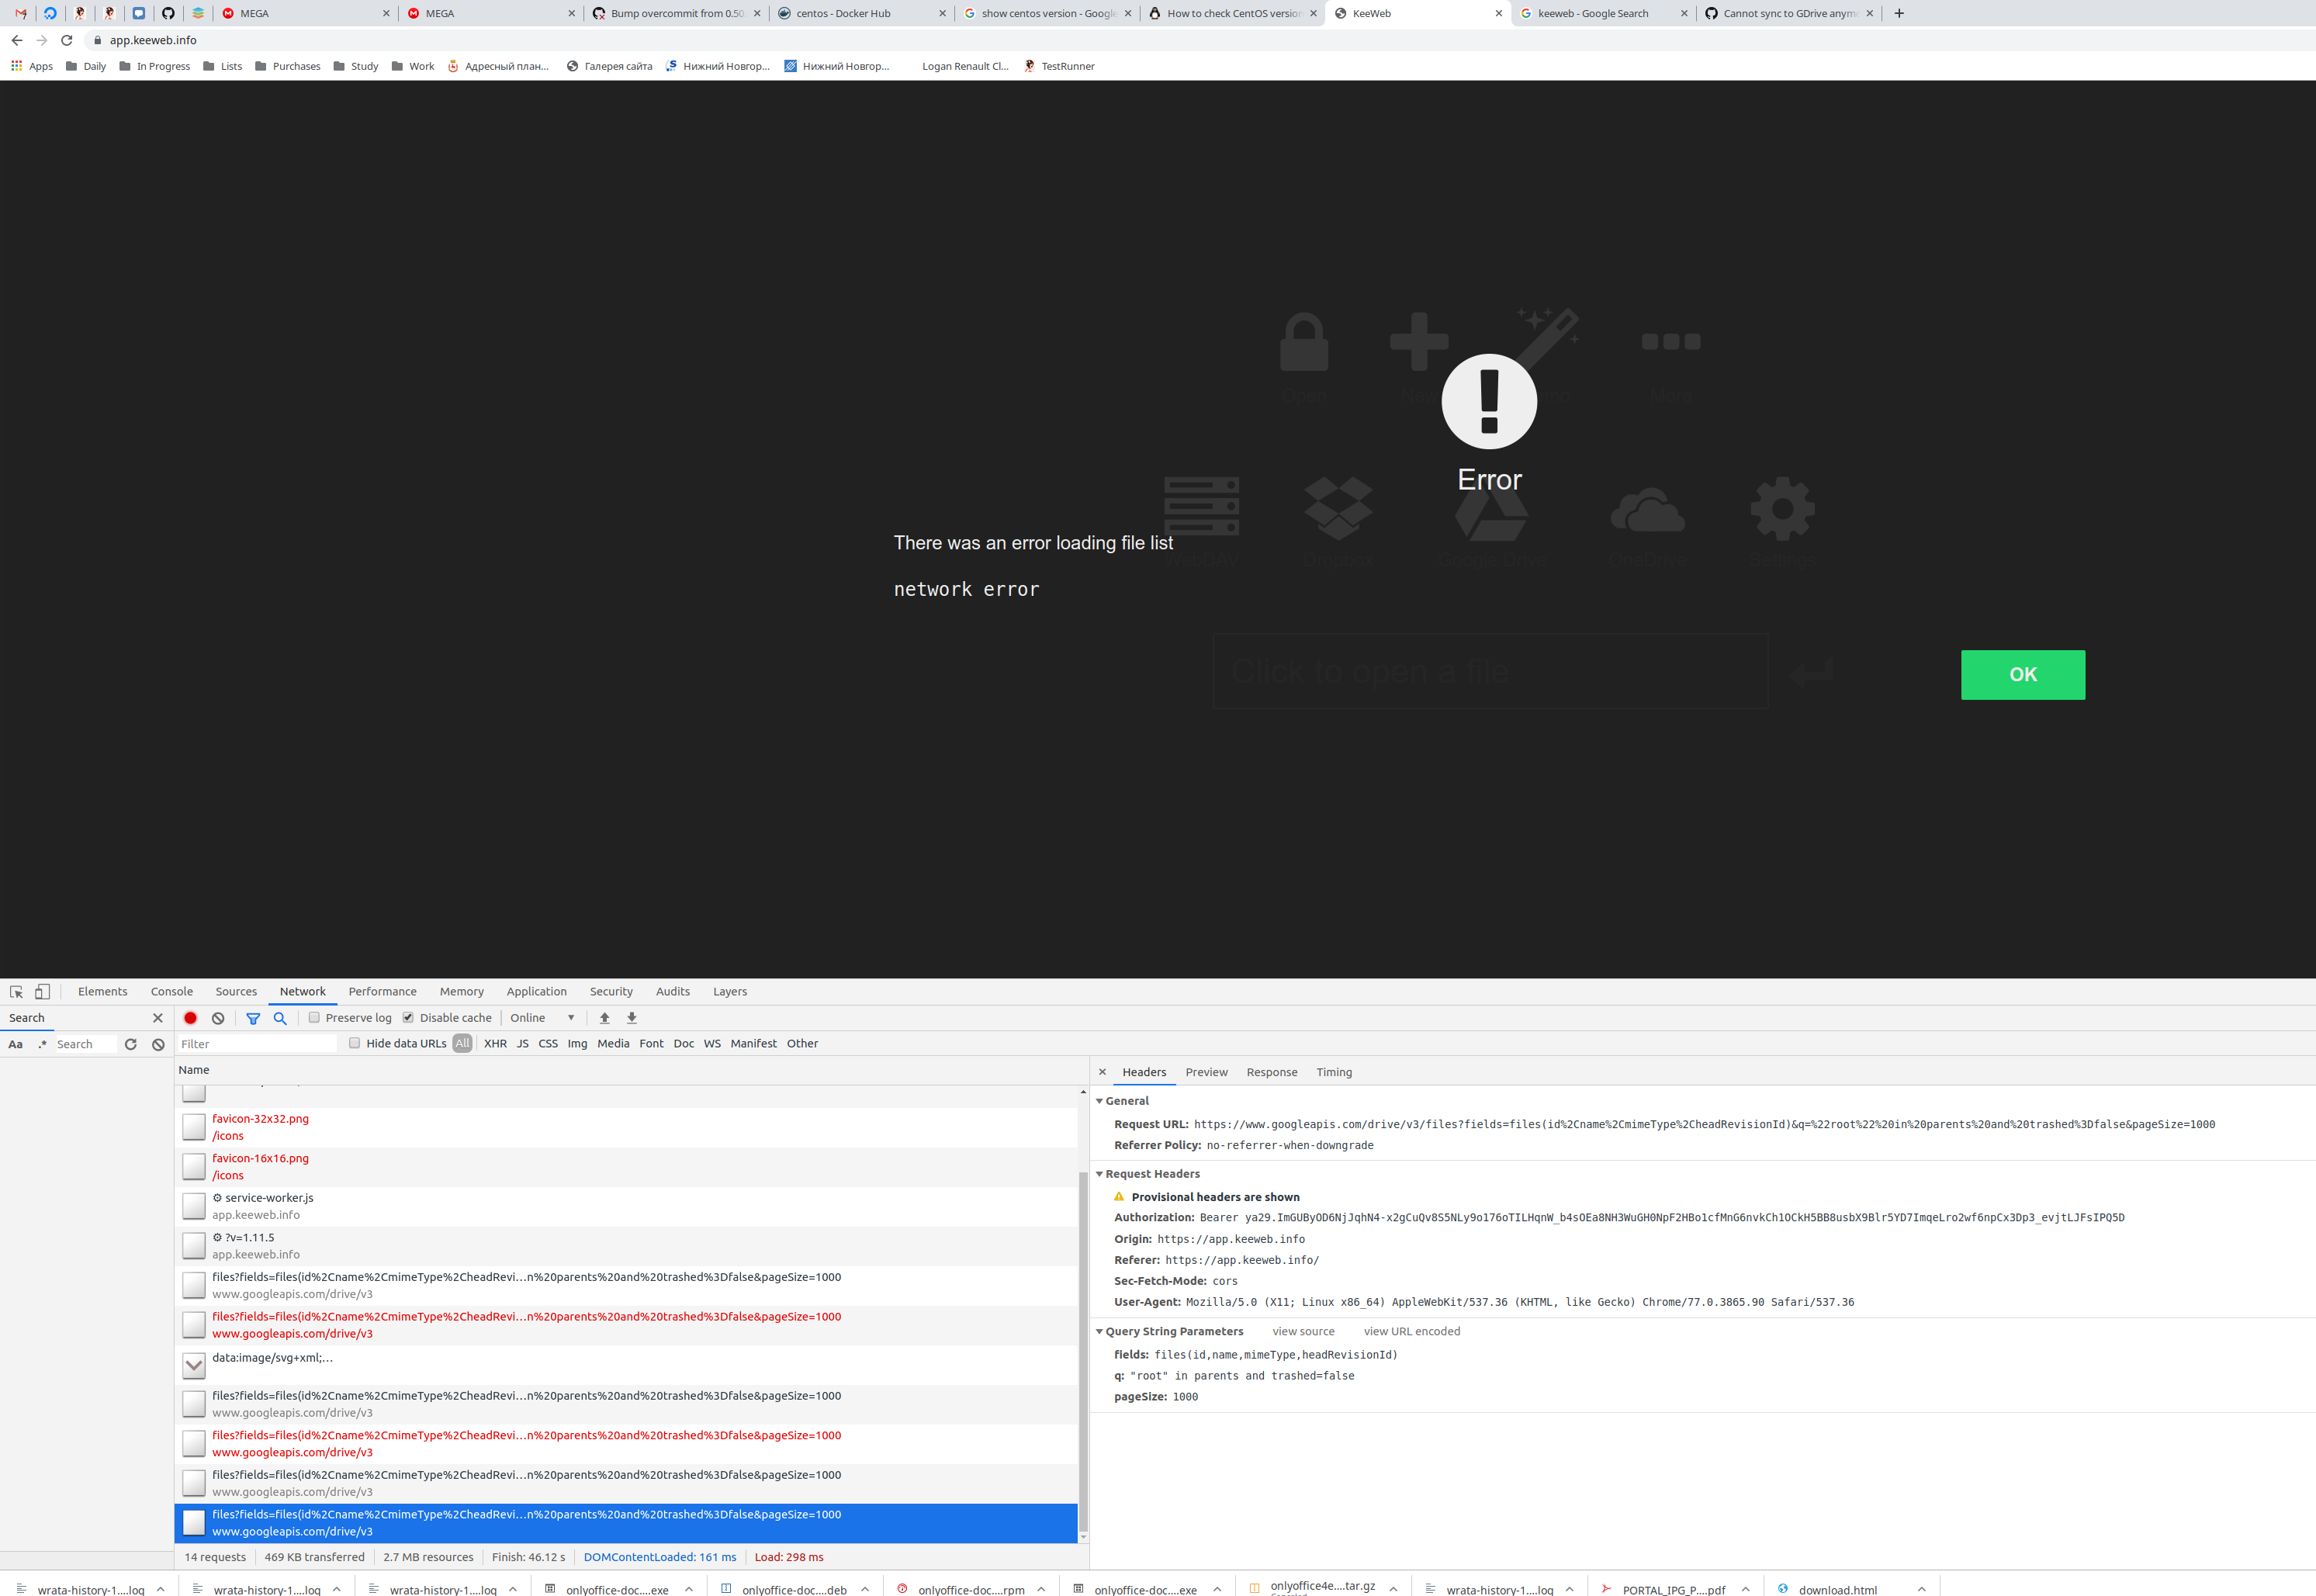Export network log as HAR
Screen dimensions: 2316x1596
[631, 1017]
